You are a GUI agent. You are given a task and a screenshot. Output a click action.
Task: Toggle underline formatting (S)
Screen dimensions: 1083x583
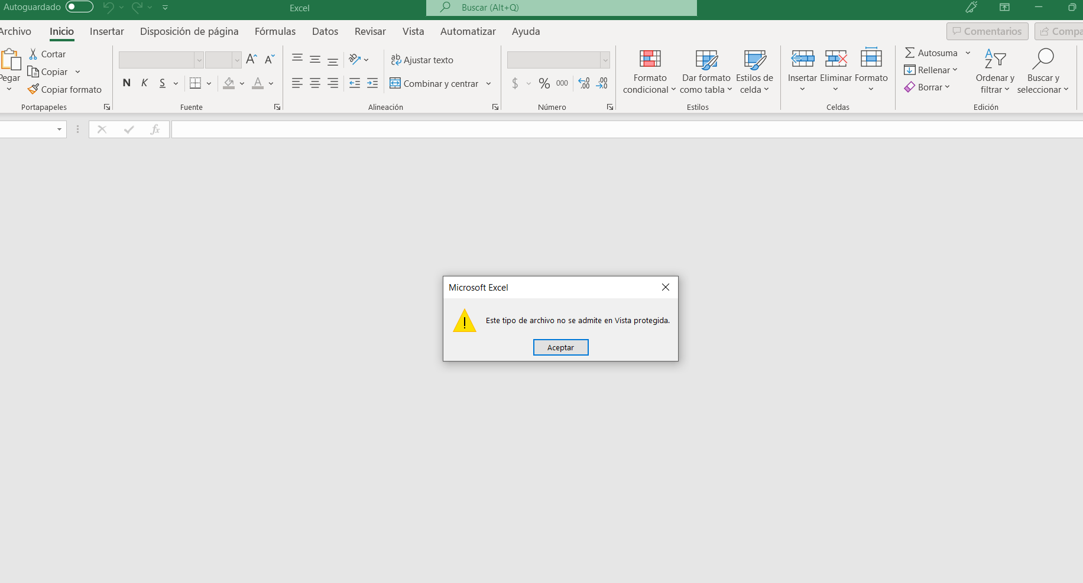pos(163,83)
